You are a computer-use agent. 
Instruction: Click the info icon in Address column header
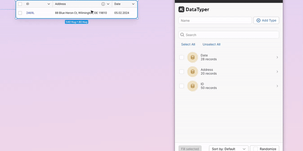click(103, 4)
